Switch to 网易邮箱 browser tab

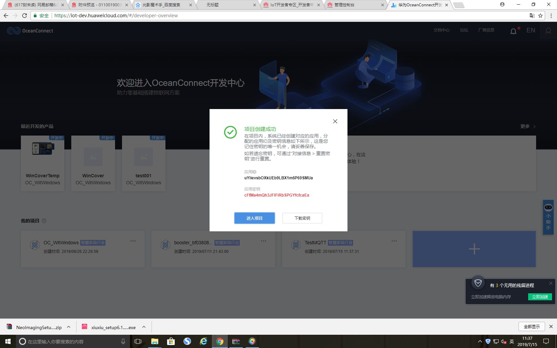point(36,5)
